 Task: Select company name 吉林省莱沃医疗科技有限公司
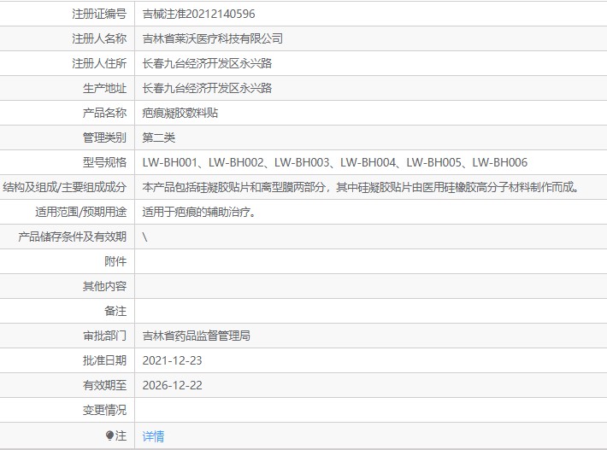tap(213, 38)
